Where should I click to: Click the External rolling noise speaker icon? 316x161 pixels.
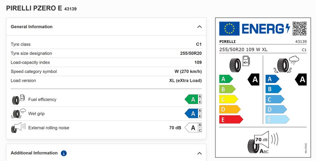18,127
